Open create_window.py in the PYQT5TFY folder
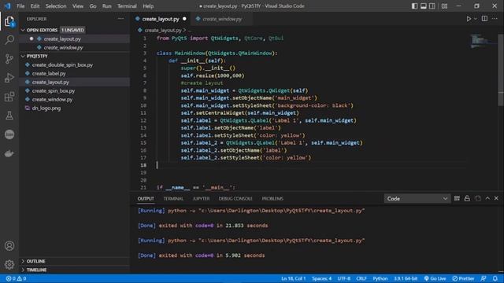The height and width of the screenshot is (283, 504). click(x=52, y=100)
